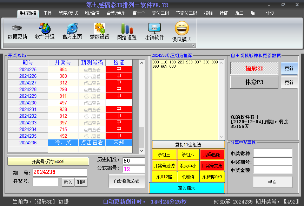This screenshot has width=304, height=206.
Task: Open the 后二 tab
Action: 239,13
